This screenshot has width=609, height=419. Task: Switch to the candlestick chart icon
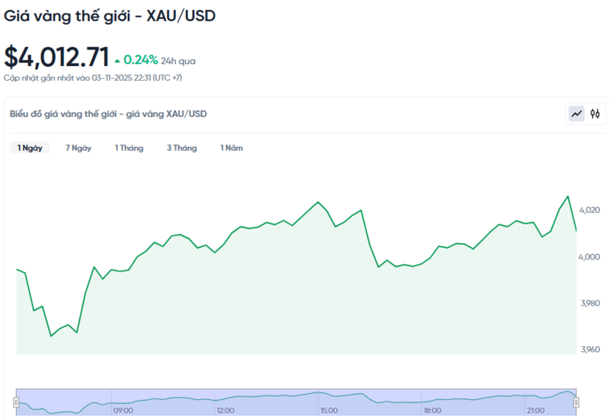point(595,114)
